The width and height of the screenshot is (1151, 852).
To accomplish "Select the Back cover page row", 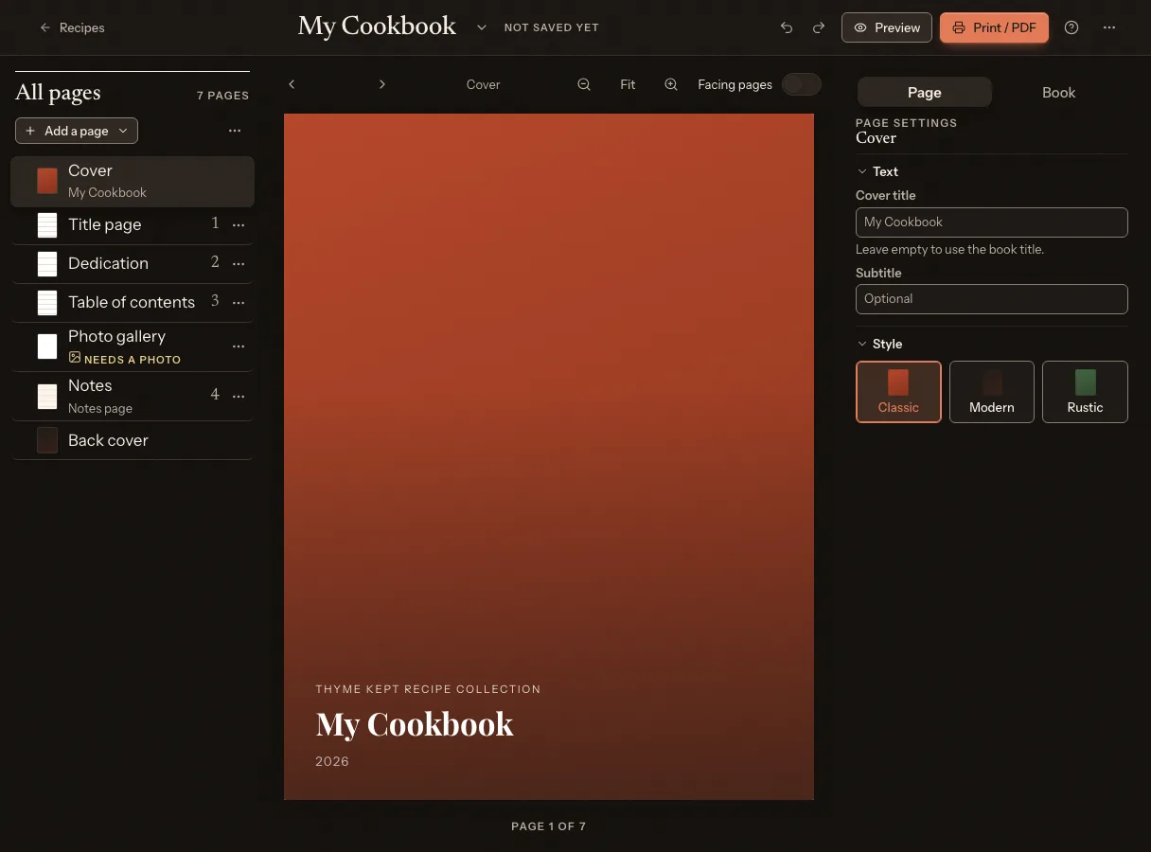I will [133, 440].
